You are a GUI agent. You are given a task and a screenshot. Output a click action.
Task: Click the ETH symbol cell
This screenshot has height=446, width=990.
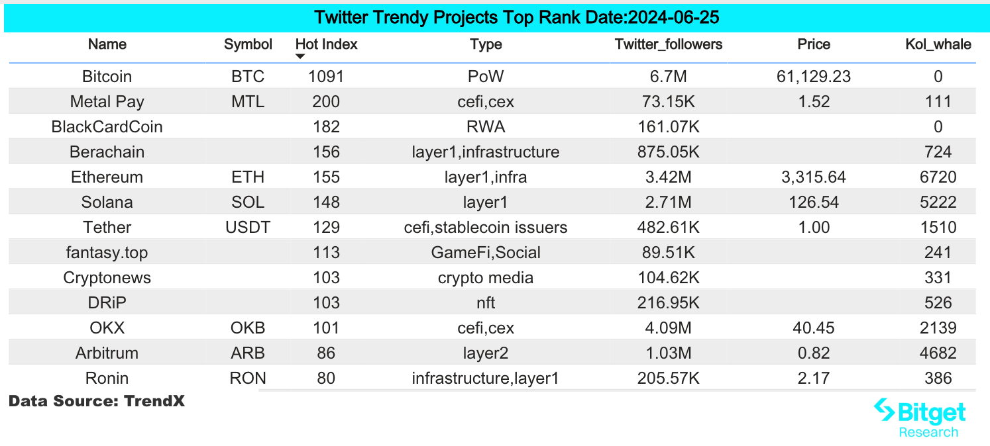coord(248,177)
